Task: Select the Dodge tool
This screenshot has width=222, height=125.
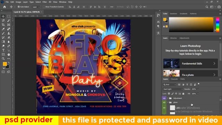Action: [x=3, y=46]
